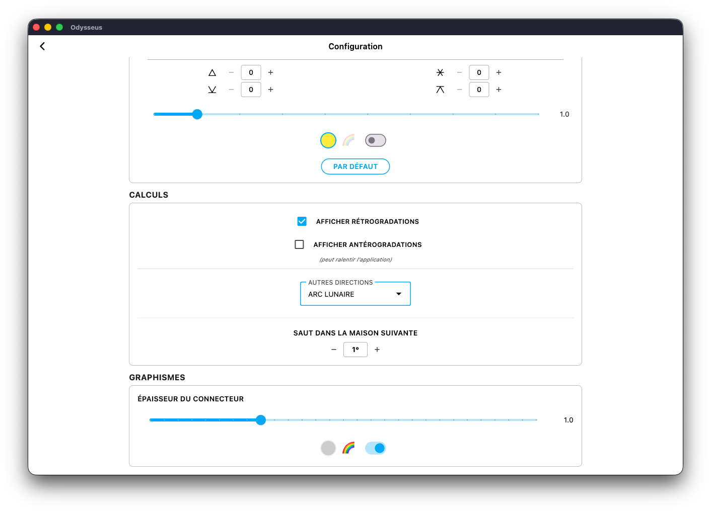
Task: Pick the grey connector color swatch
Action: [x=328, y=448]
